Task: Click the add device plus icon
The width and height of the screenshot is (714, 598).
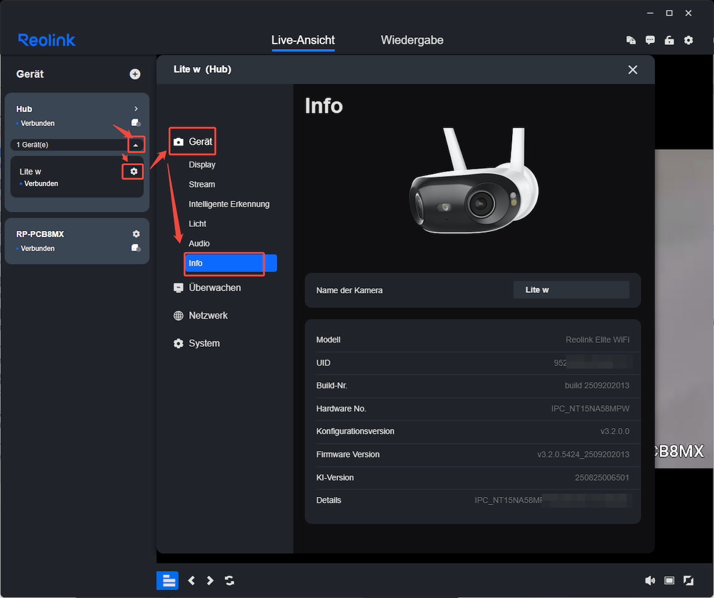Action: coord(135,74)
